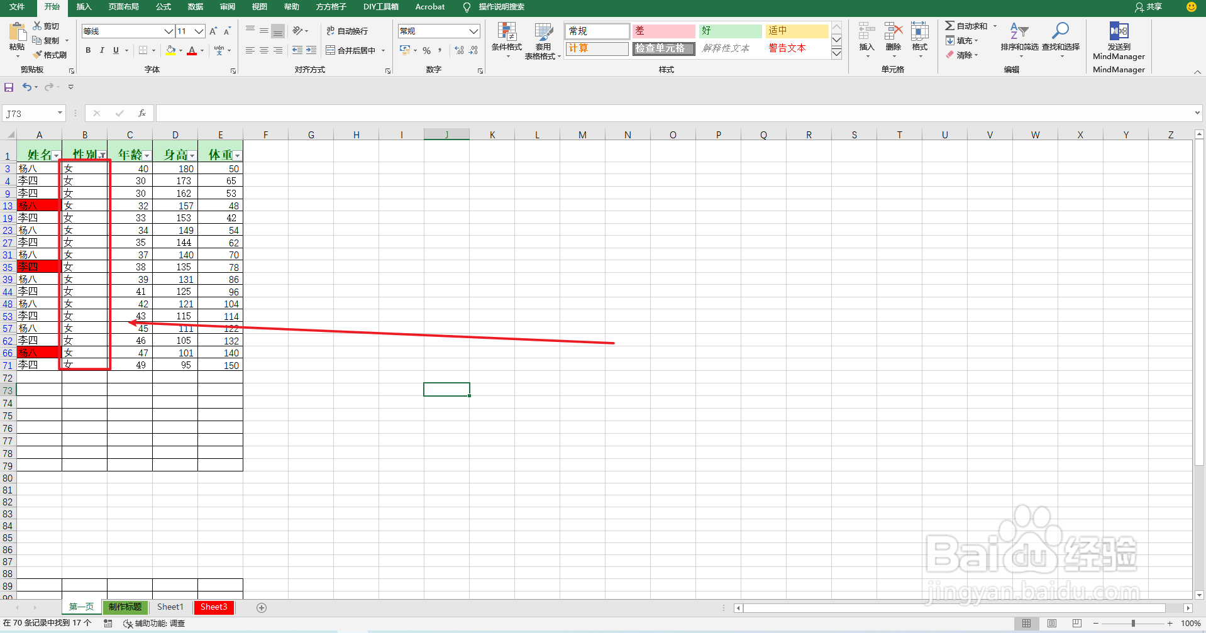Click the Insert cells icon

[867, 31]
